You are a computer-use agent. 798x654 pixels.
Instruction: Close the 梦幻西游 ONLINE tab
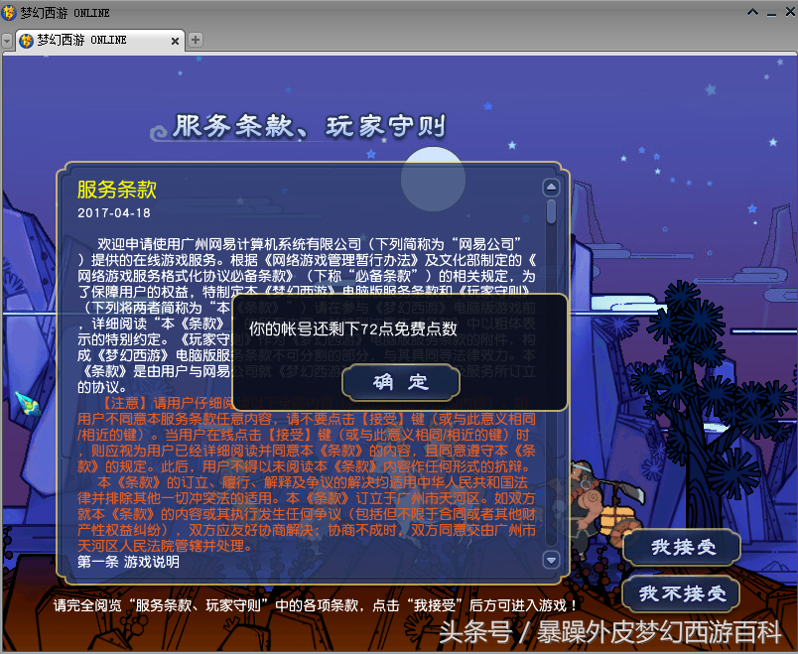point(175,41)
